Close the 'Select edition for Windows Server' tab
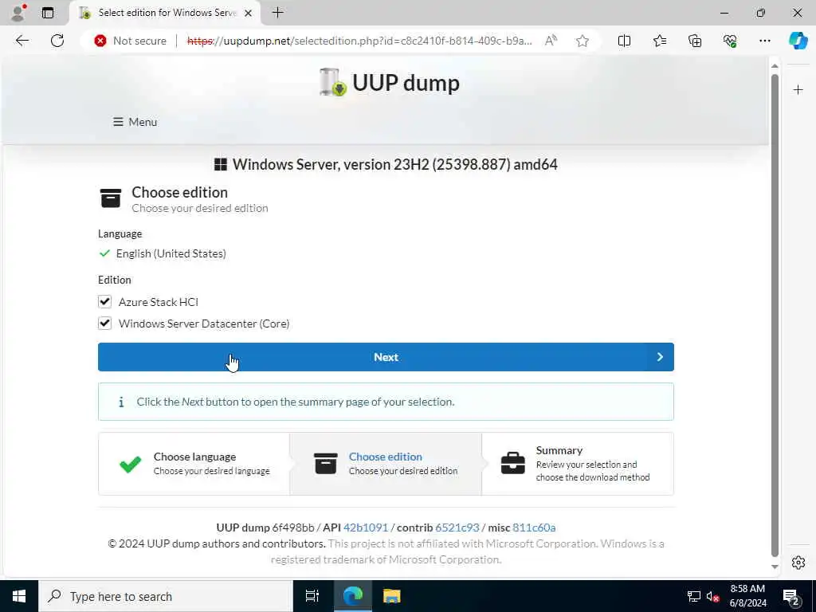This screenshot has width=816, height=612. [x=249, y=13]
